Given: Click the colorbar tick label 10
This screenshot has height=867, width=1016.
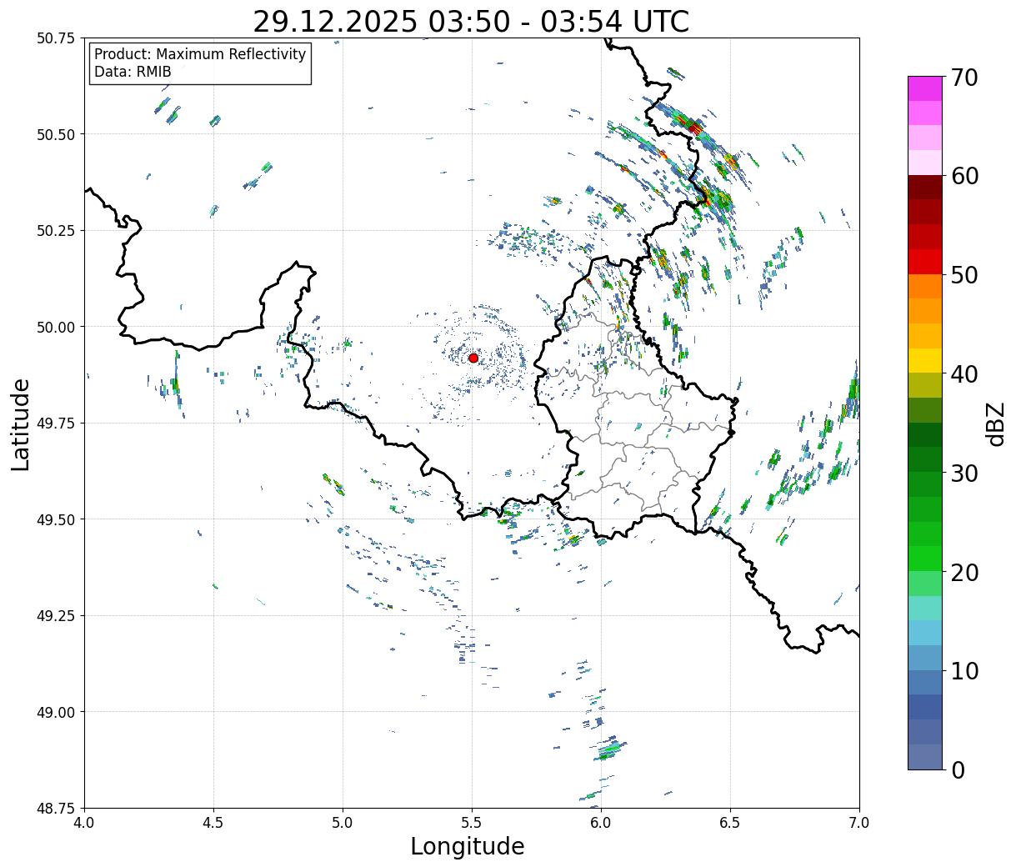Looking at the screenshot, I should click(965, 670).
